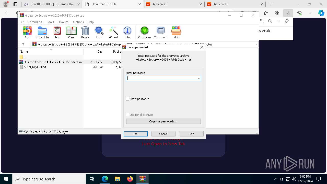Click the key icon in WinRAR status bar

pos(26,132)
